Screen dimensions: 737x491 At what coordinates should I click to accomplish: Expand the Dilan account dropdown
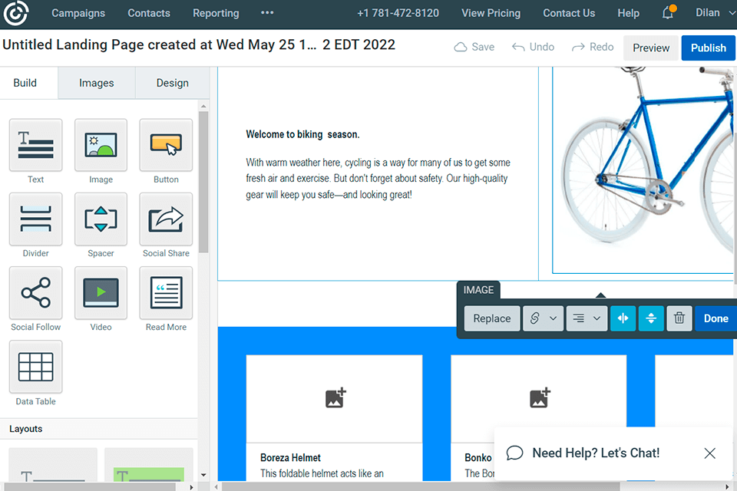point(715,13)
